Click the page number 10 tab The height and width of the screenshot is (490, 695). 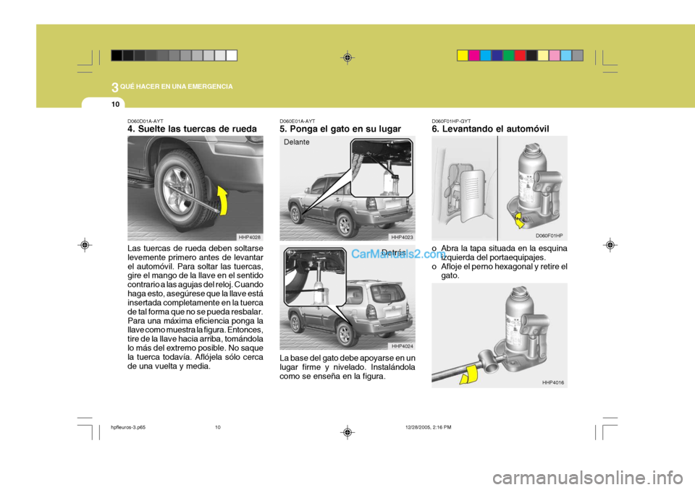coord(116,104)
